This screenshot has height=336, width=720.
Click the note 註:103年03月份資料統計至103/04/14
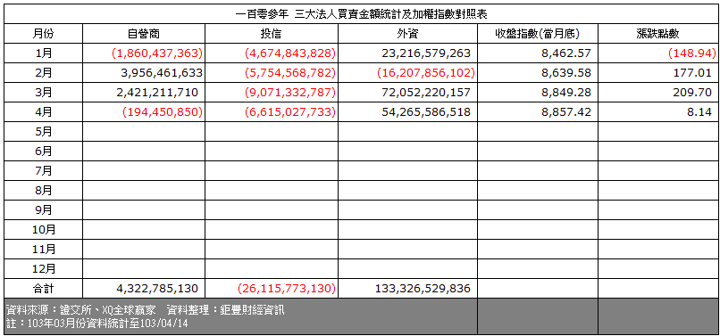97,324
